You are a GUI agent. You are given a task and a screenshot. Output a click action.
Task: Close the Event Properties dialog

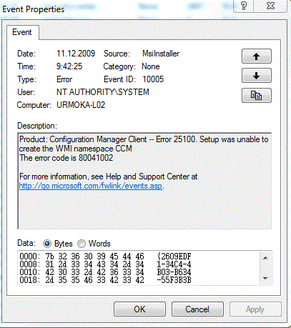tap(270, 6)
